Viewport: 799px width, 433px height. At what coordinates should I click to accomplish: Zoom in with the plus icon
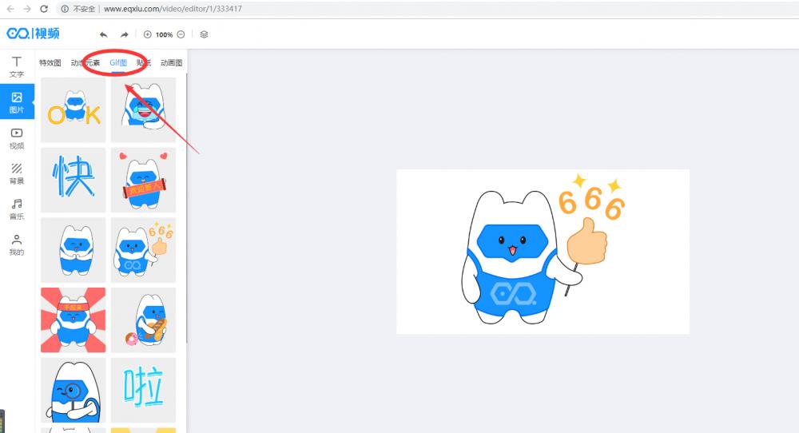click(147, 34)
